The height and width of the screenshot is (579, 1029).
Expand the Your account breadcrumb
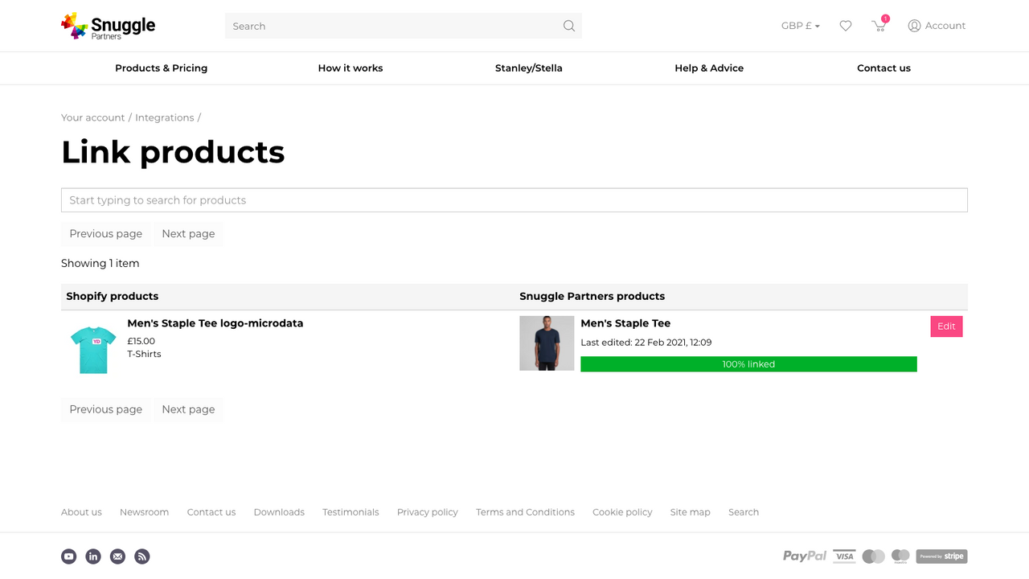pos(92,117)
